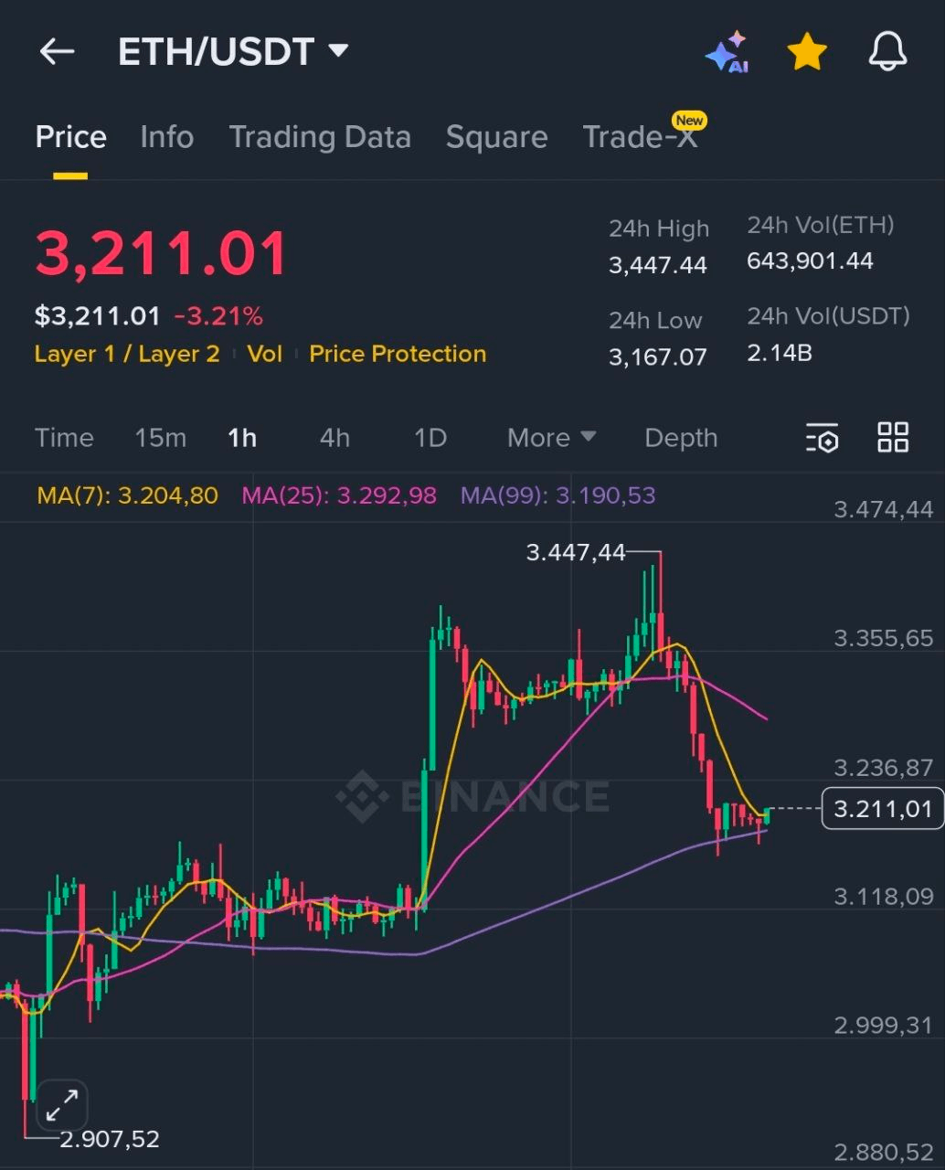Switch to the Trading Data tab
Screen dimensions: 945x1170
(320, 137)
